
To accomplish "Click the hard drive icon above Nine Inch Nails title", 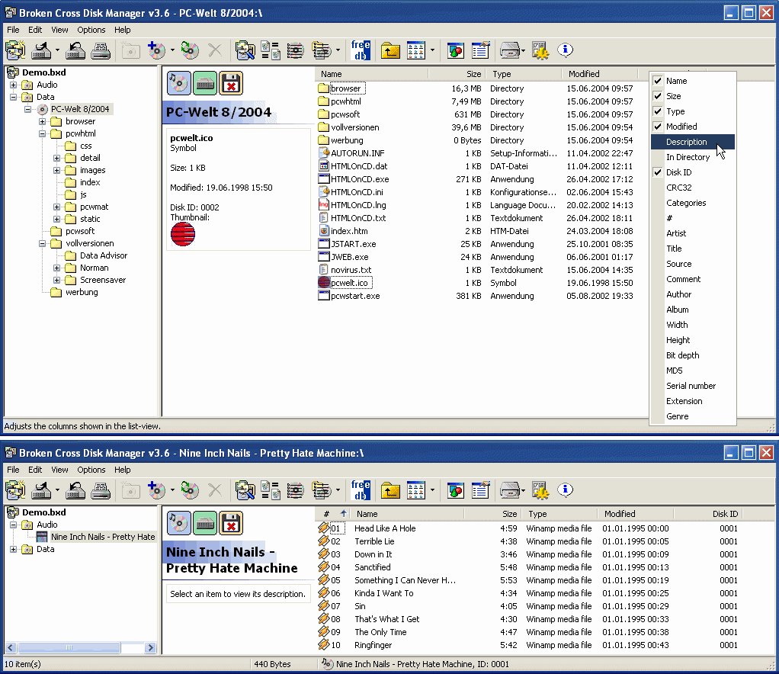I will coord(205,523).
